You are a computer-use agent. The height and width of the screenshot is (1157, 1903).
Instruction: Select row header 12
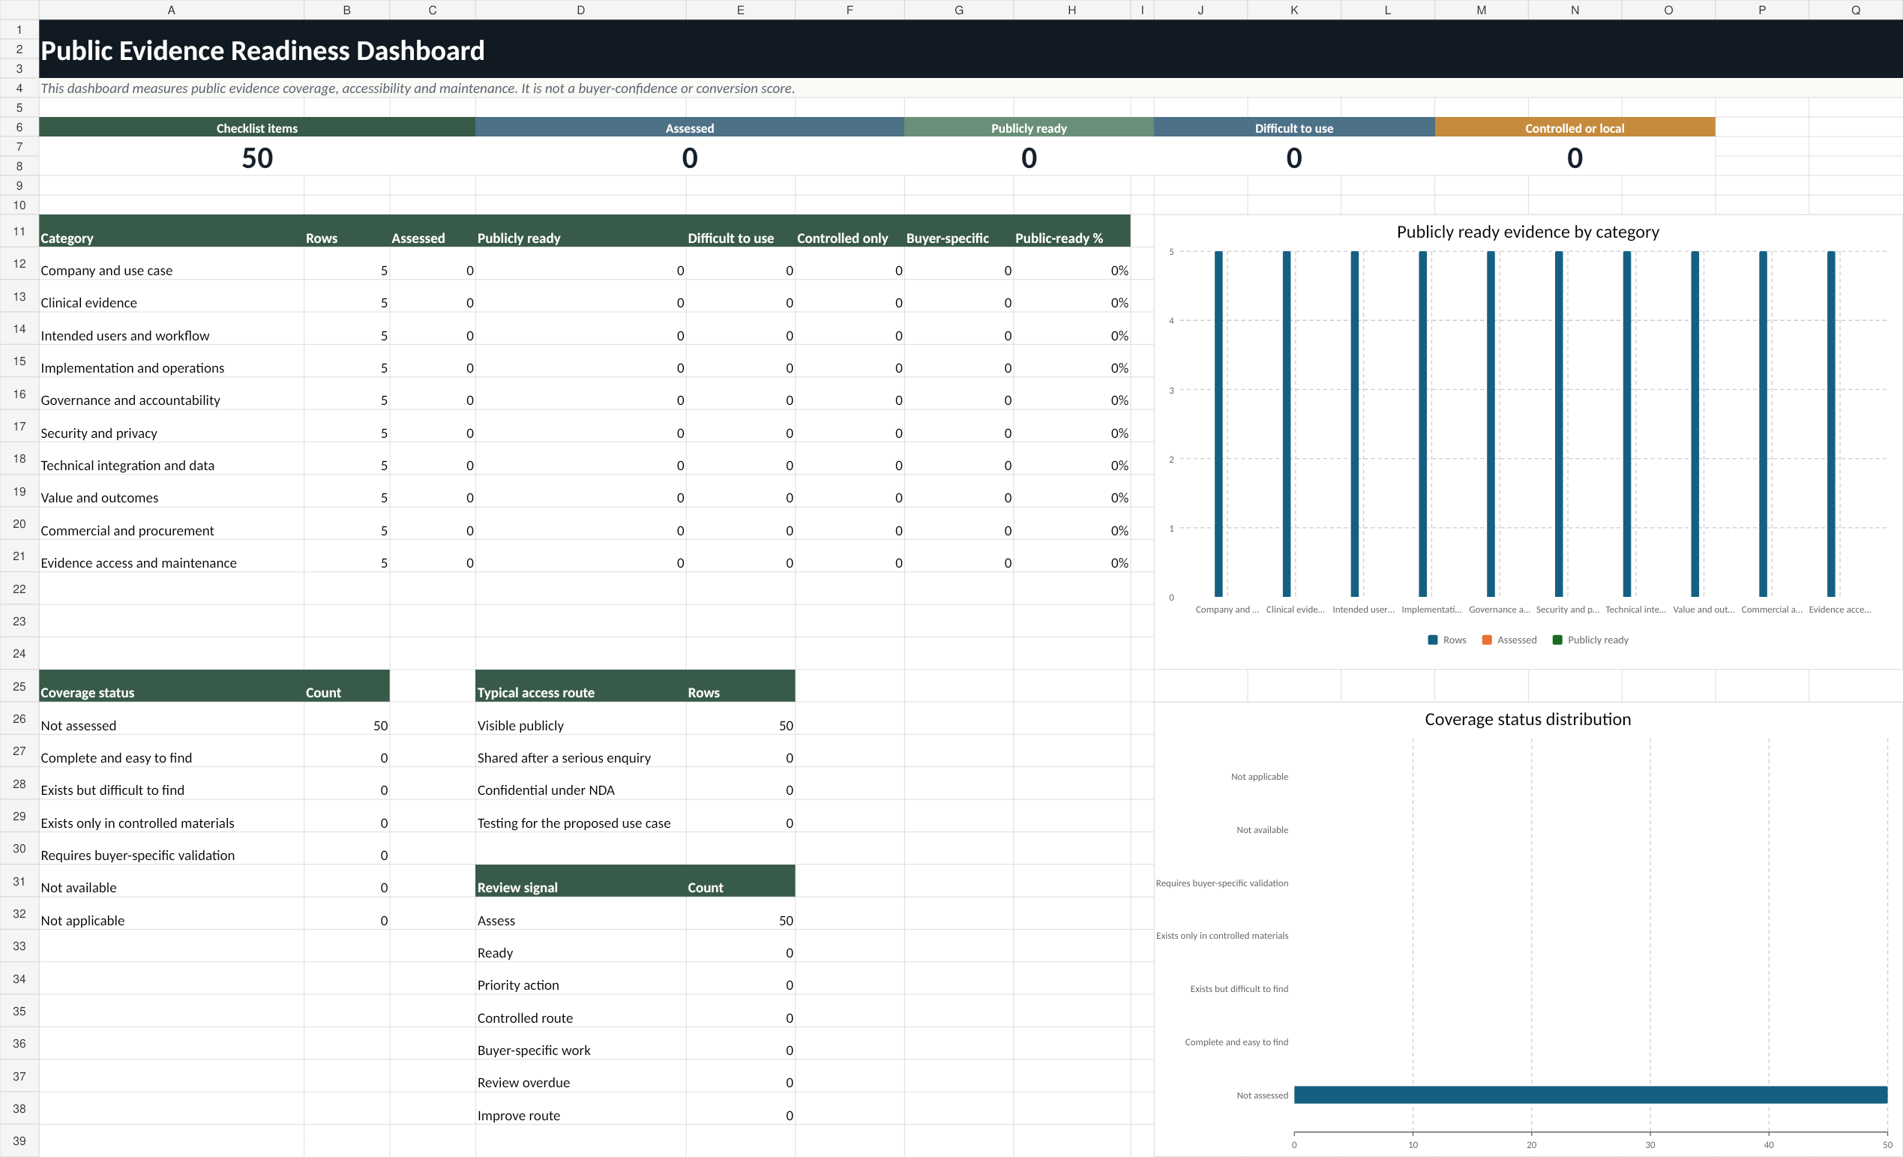point(19,263)
